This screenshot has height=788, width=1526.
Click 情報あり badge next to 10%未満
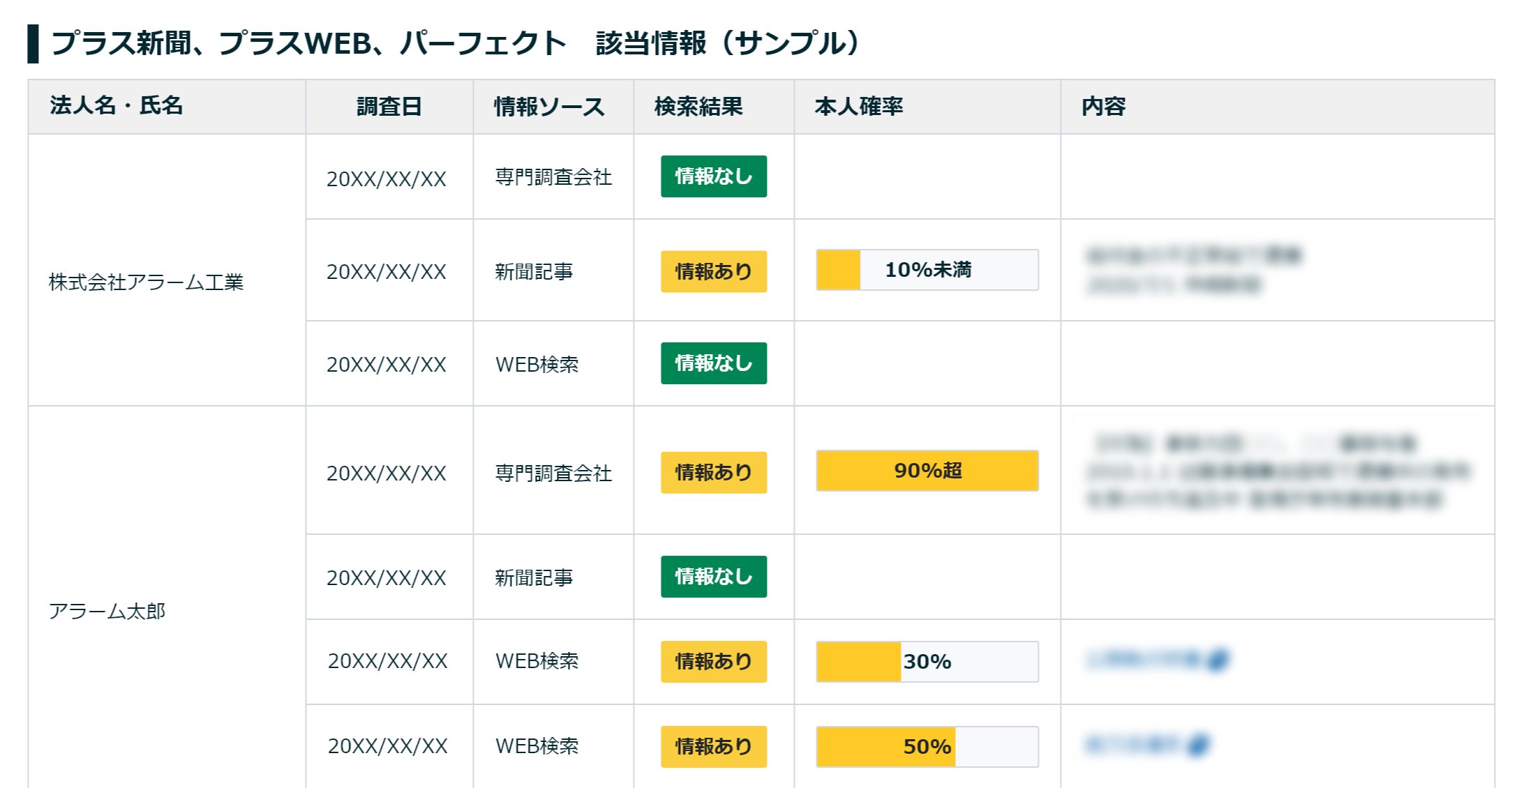coord(713,271)
